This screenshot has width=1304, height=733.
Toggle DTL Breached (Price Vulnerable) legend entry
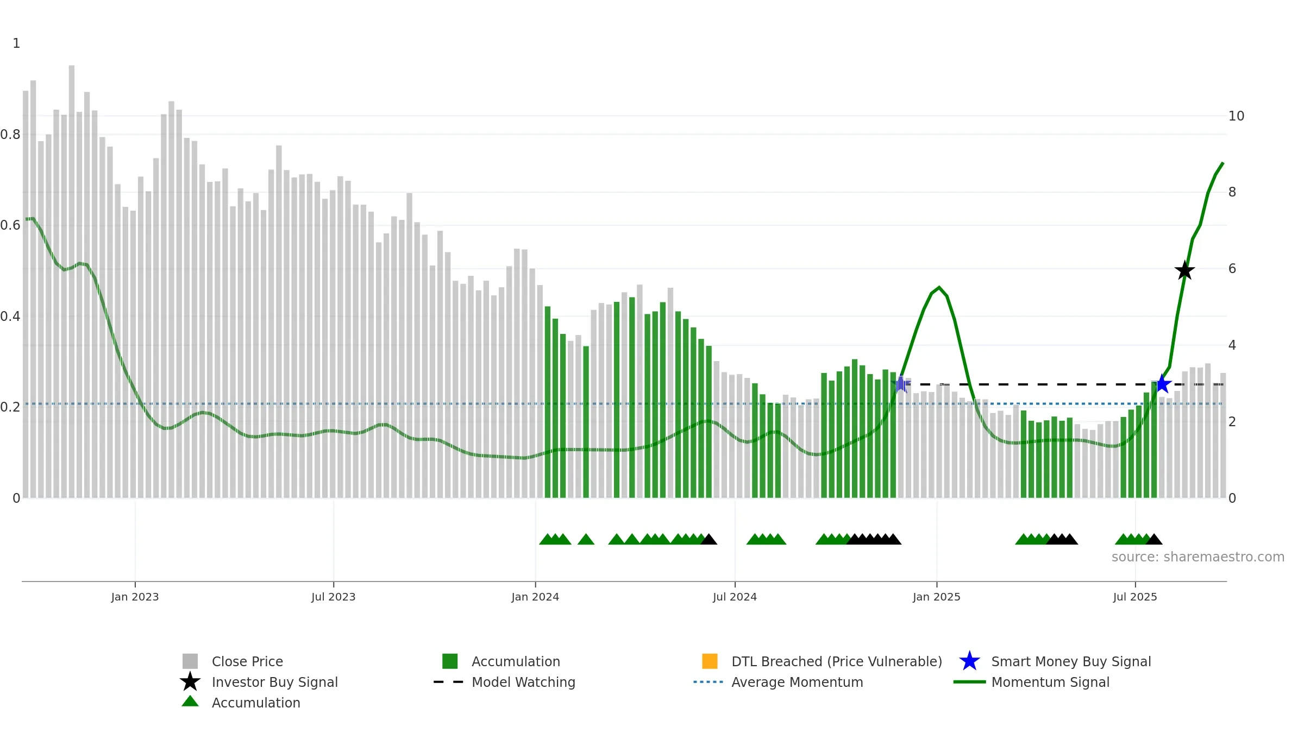[x=822, y=661]
